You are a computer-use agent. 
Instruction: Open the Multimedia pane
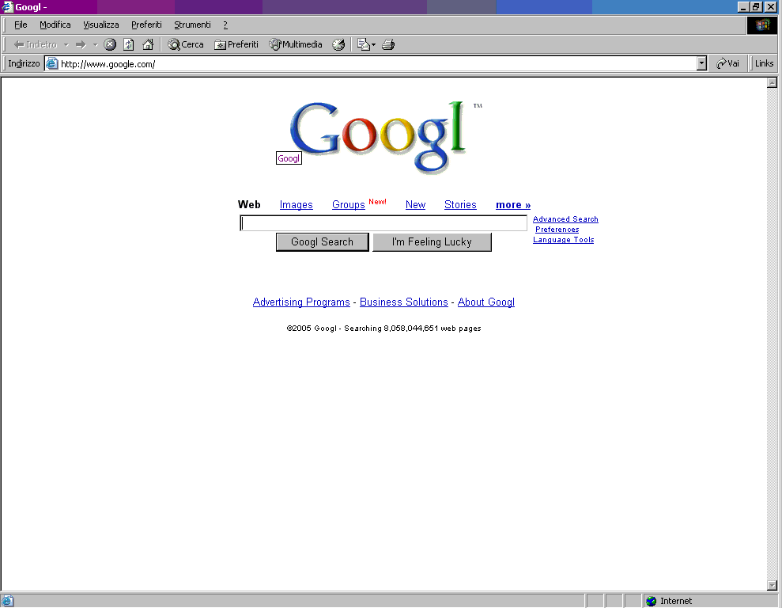point(296,44)
